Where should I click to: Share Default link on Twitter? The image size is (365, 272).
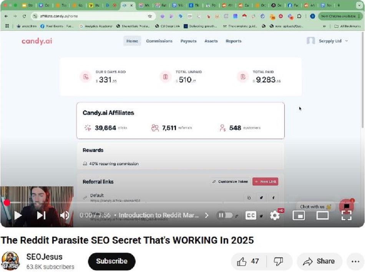[x=261, y=198]
